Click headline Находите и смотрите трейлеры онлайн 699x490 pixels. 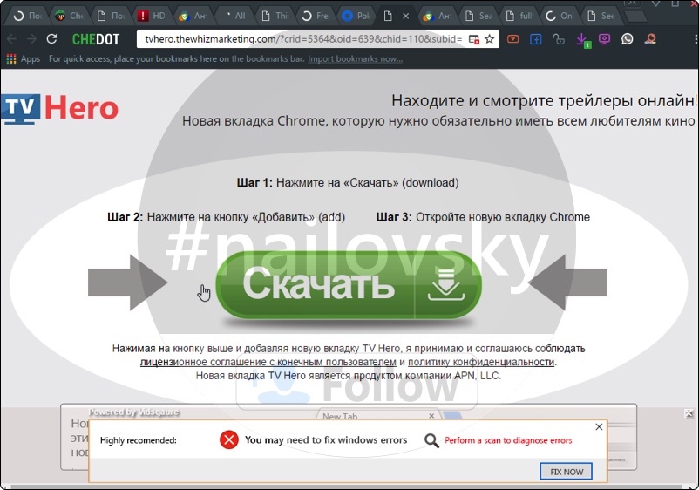click(543, 101)
